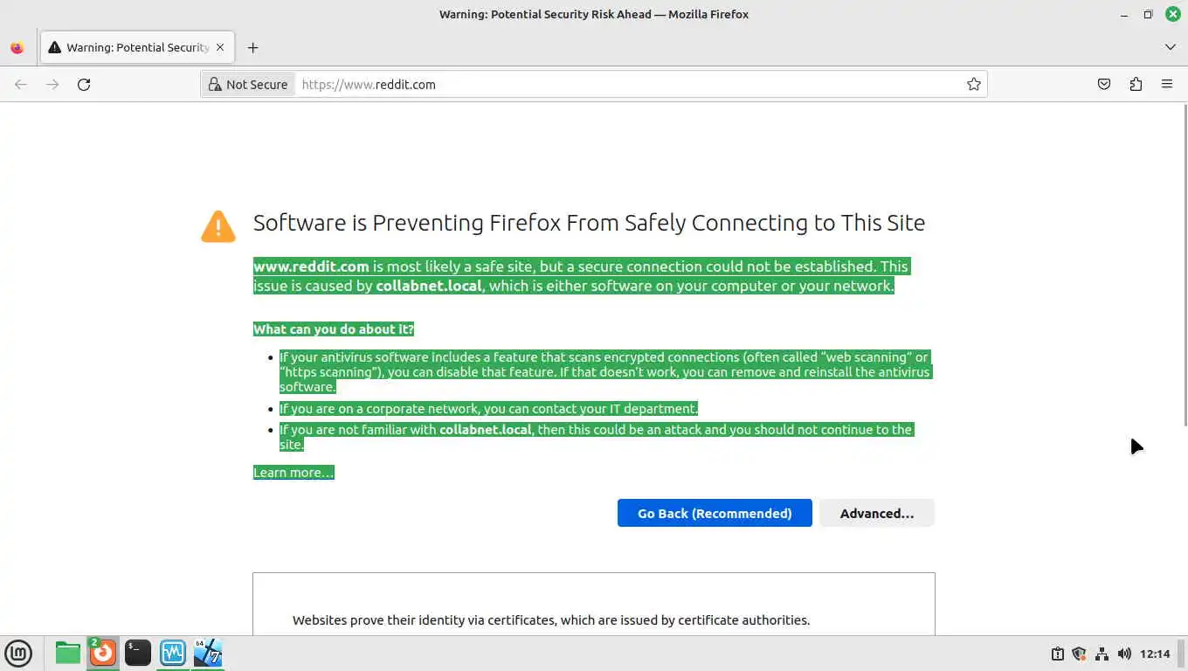Open the Firefox hamburger application menu
The image size is (1188, 671).
click(1167, 85)
